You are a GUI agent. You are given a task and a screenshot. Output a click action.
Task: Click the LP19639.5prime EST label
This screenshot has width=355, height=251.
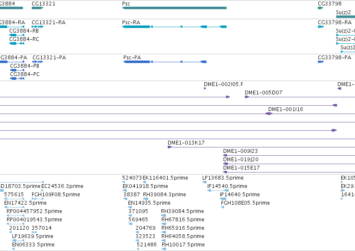click(33, 236)
